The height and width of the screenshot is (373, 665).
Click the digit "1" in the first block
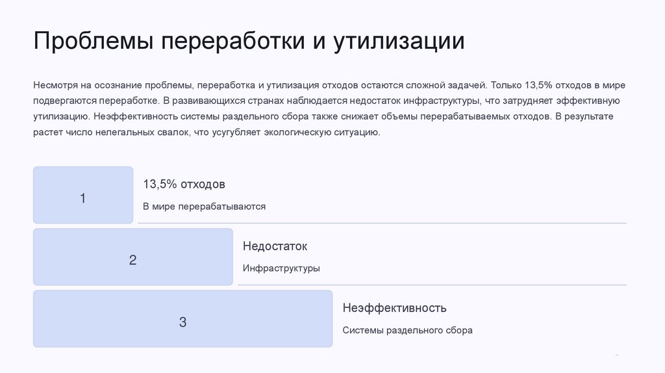82,198
